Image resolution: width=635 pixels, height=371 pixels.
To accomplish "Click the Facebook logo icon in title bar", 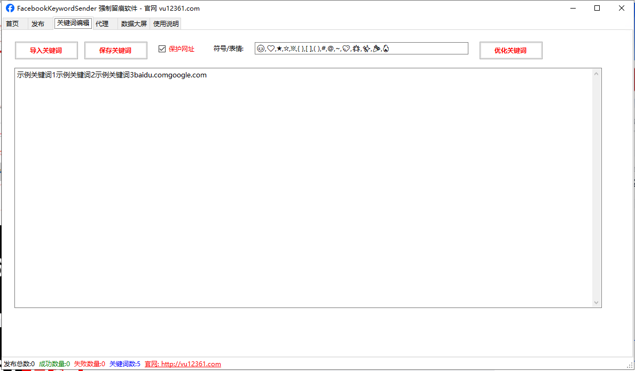I will click(x=10, y=9).
